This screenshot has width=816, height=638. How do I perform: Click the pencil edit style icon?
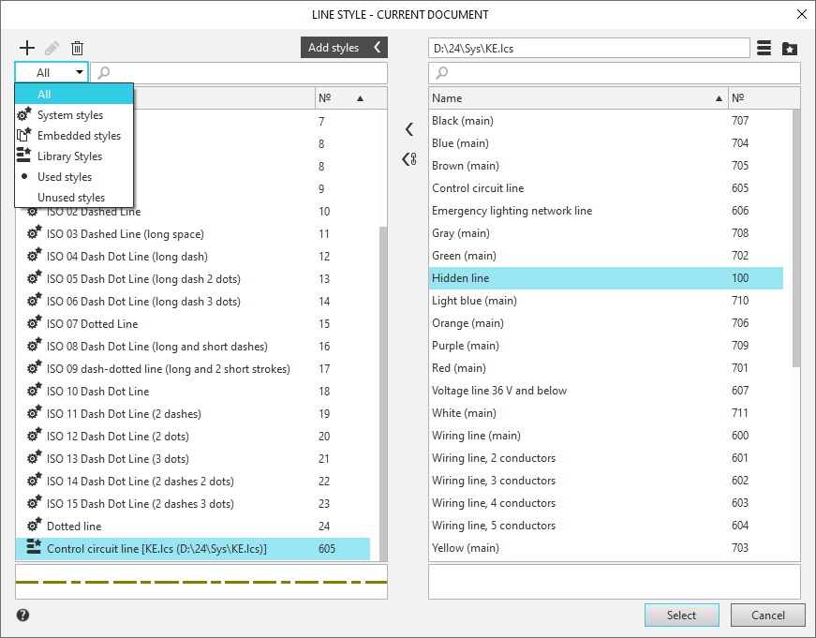[52, 48]
